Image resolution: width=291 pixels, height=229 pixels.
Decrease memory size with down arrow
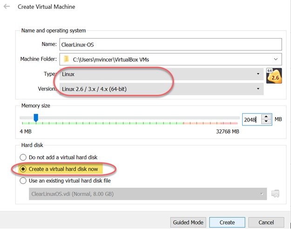[x=266, y=121]
